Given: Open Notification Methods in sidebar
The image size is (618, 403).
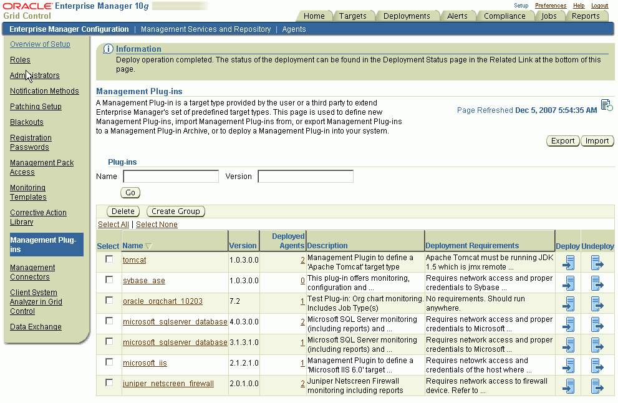Looking at the screenshot, I should point(44,91).
